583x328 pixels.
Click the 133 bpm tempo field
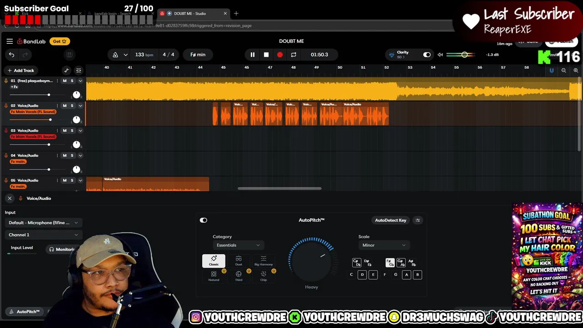[x=144, y=55]
